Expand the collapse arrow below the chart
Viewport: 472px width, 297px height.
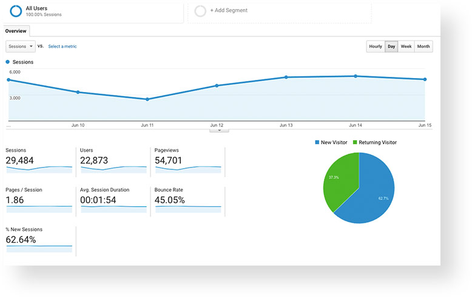click(x=219, y=130)
